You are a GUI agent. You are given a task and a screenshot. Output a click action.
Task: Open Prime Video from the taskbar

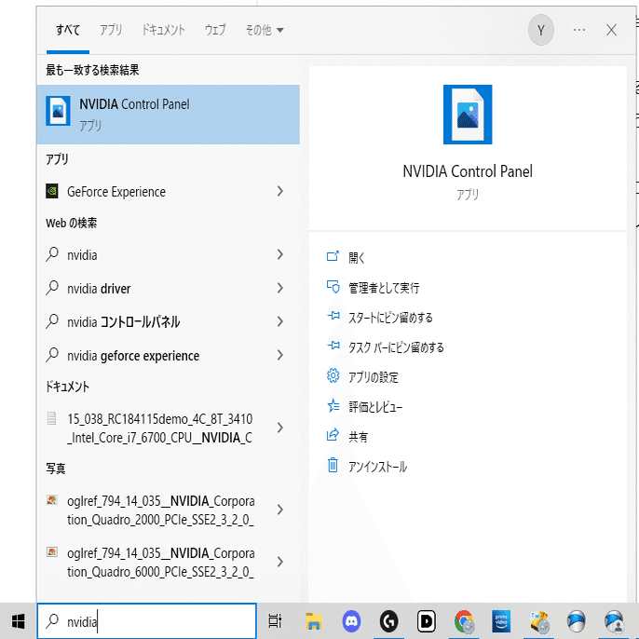pyautogui.click(x=501, y=621)
